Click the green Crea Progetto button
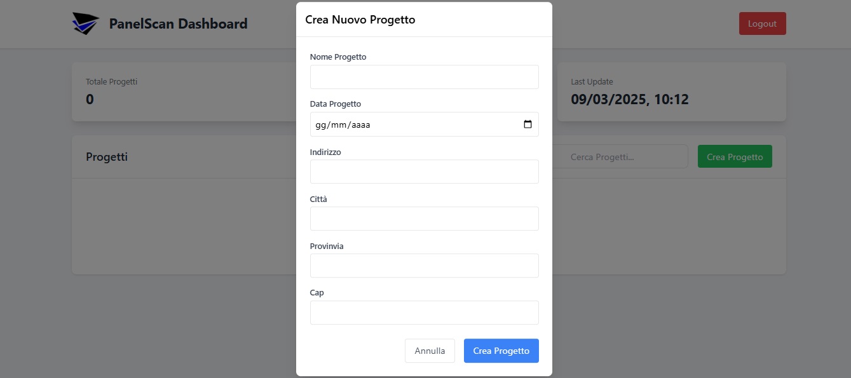 point(735,157)
